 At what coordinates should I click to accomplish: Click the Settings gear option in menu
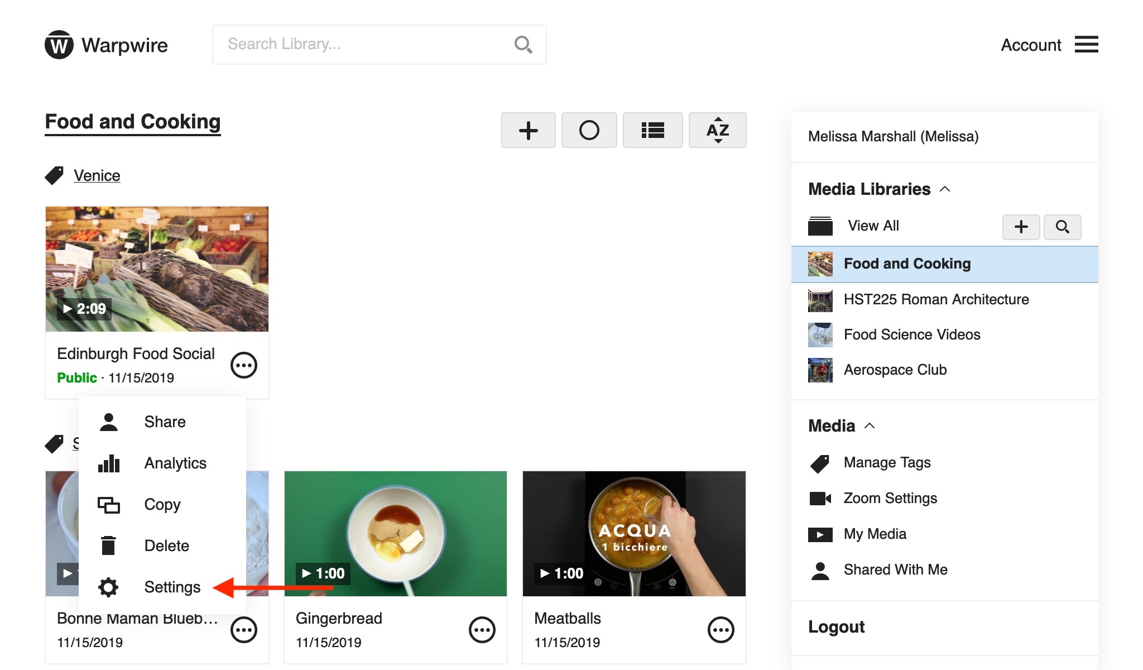171,586
